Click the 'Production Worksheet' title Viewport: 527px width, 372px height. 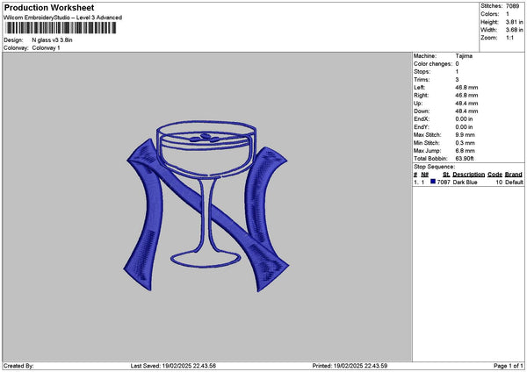(x=49, y=8)
